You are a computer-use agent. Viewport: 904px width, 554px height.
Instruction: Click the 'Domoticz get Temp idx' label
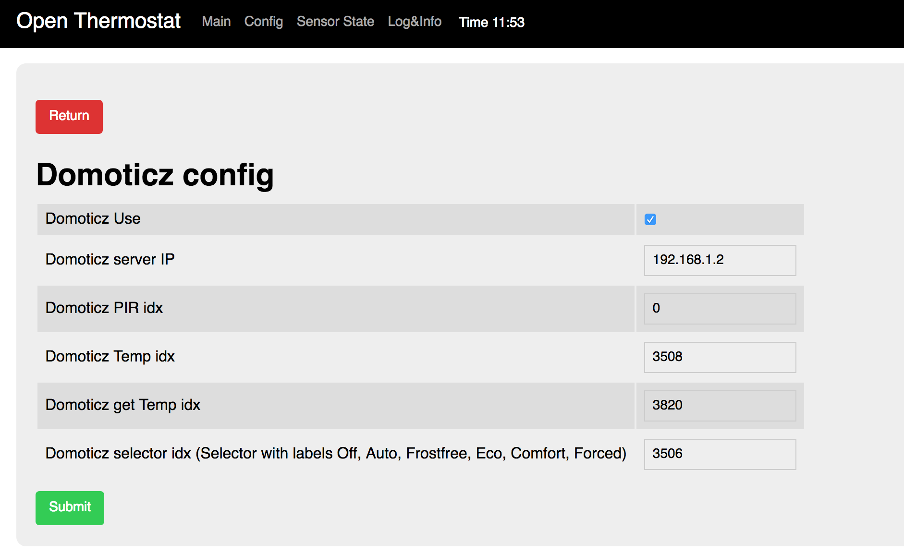coord(123,405)
